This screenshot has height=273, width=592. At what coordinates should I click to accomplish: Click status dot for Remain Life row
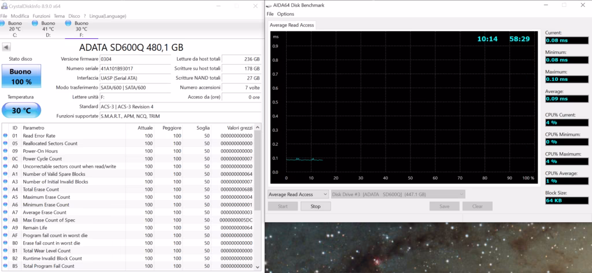coord(5,228)
